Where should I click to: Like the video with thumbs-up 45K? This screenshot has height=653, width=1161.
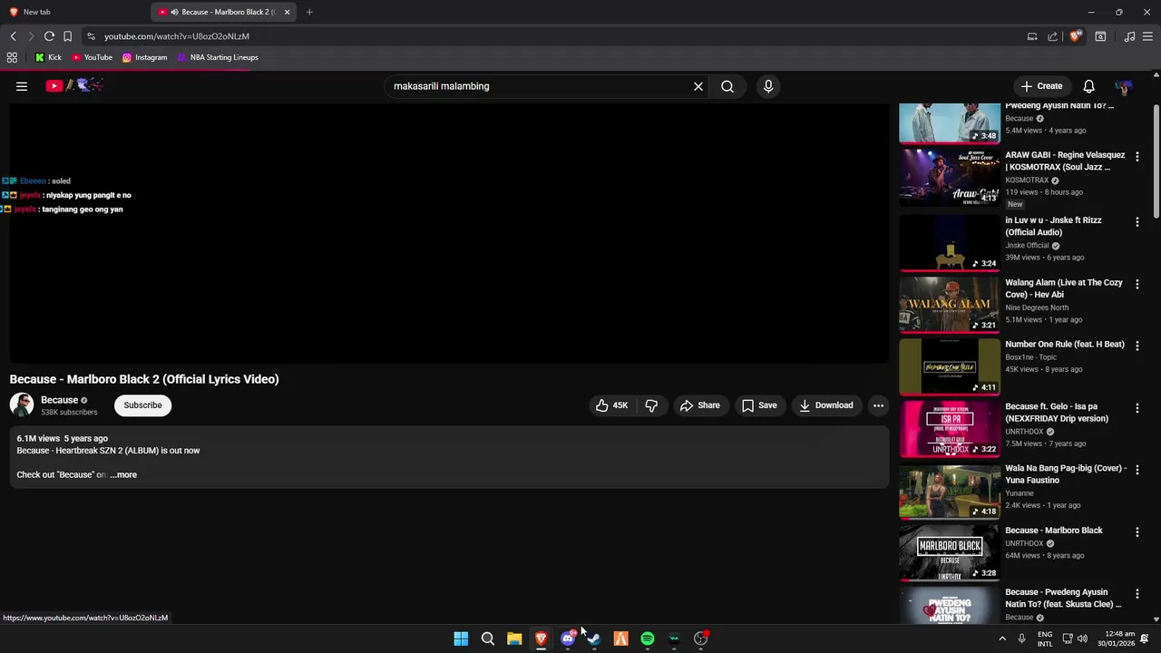click(x=611, y=405)
